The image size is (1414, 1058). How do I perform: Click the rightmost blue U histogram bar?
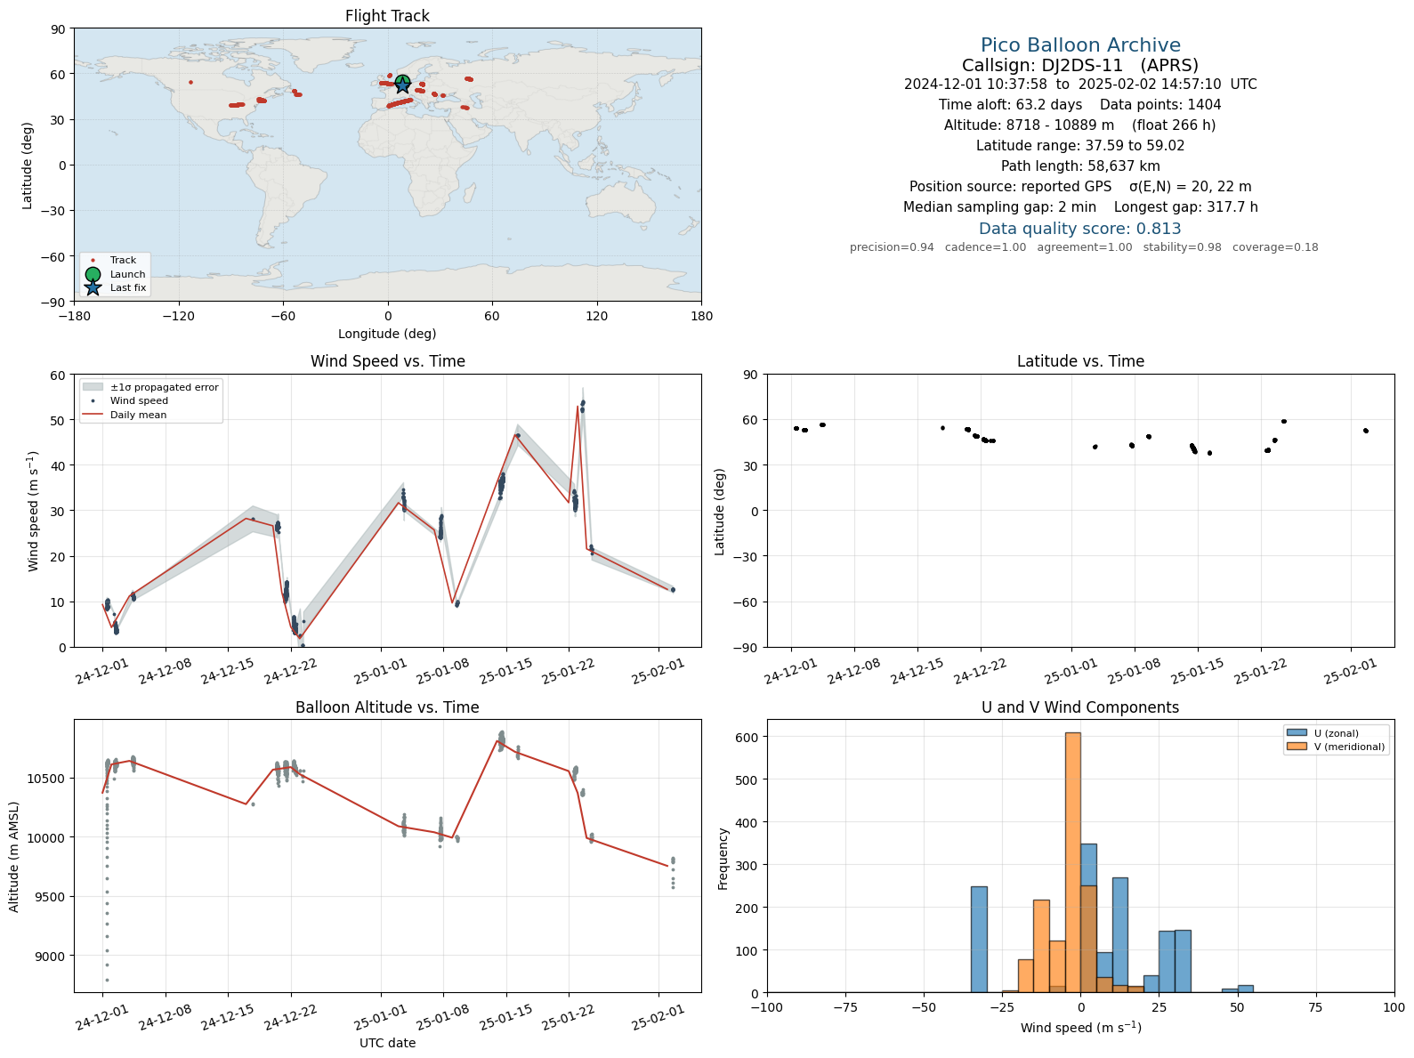coord(1246,989)
